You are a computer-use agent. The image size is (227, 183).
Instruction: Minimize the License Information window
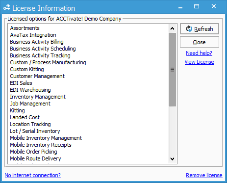pos(180,7)
